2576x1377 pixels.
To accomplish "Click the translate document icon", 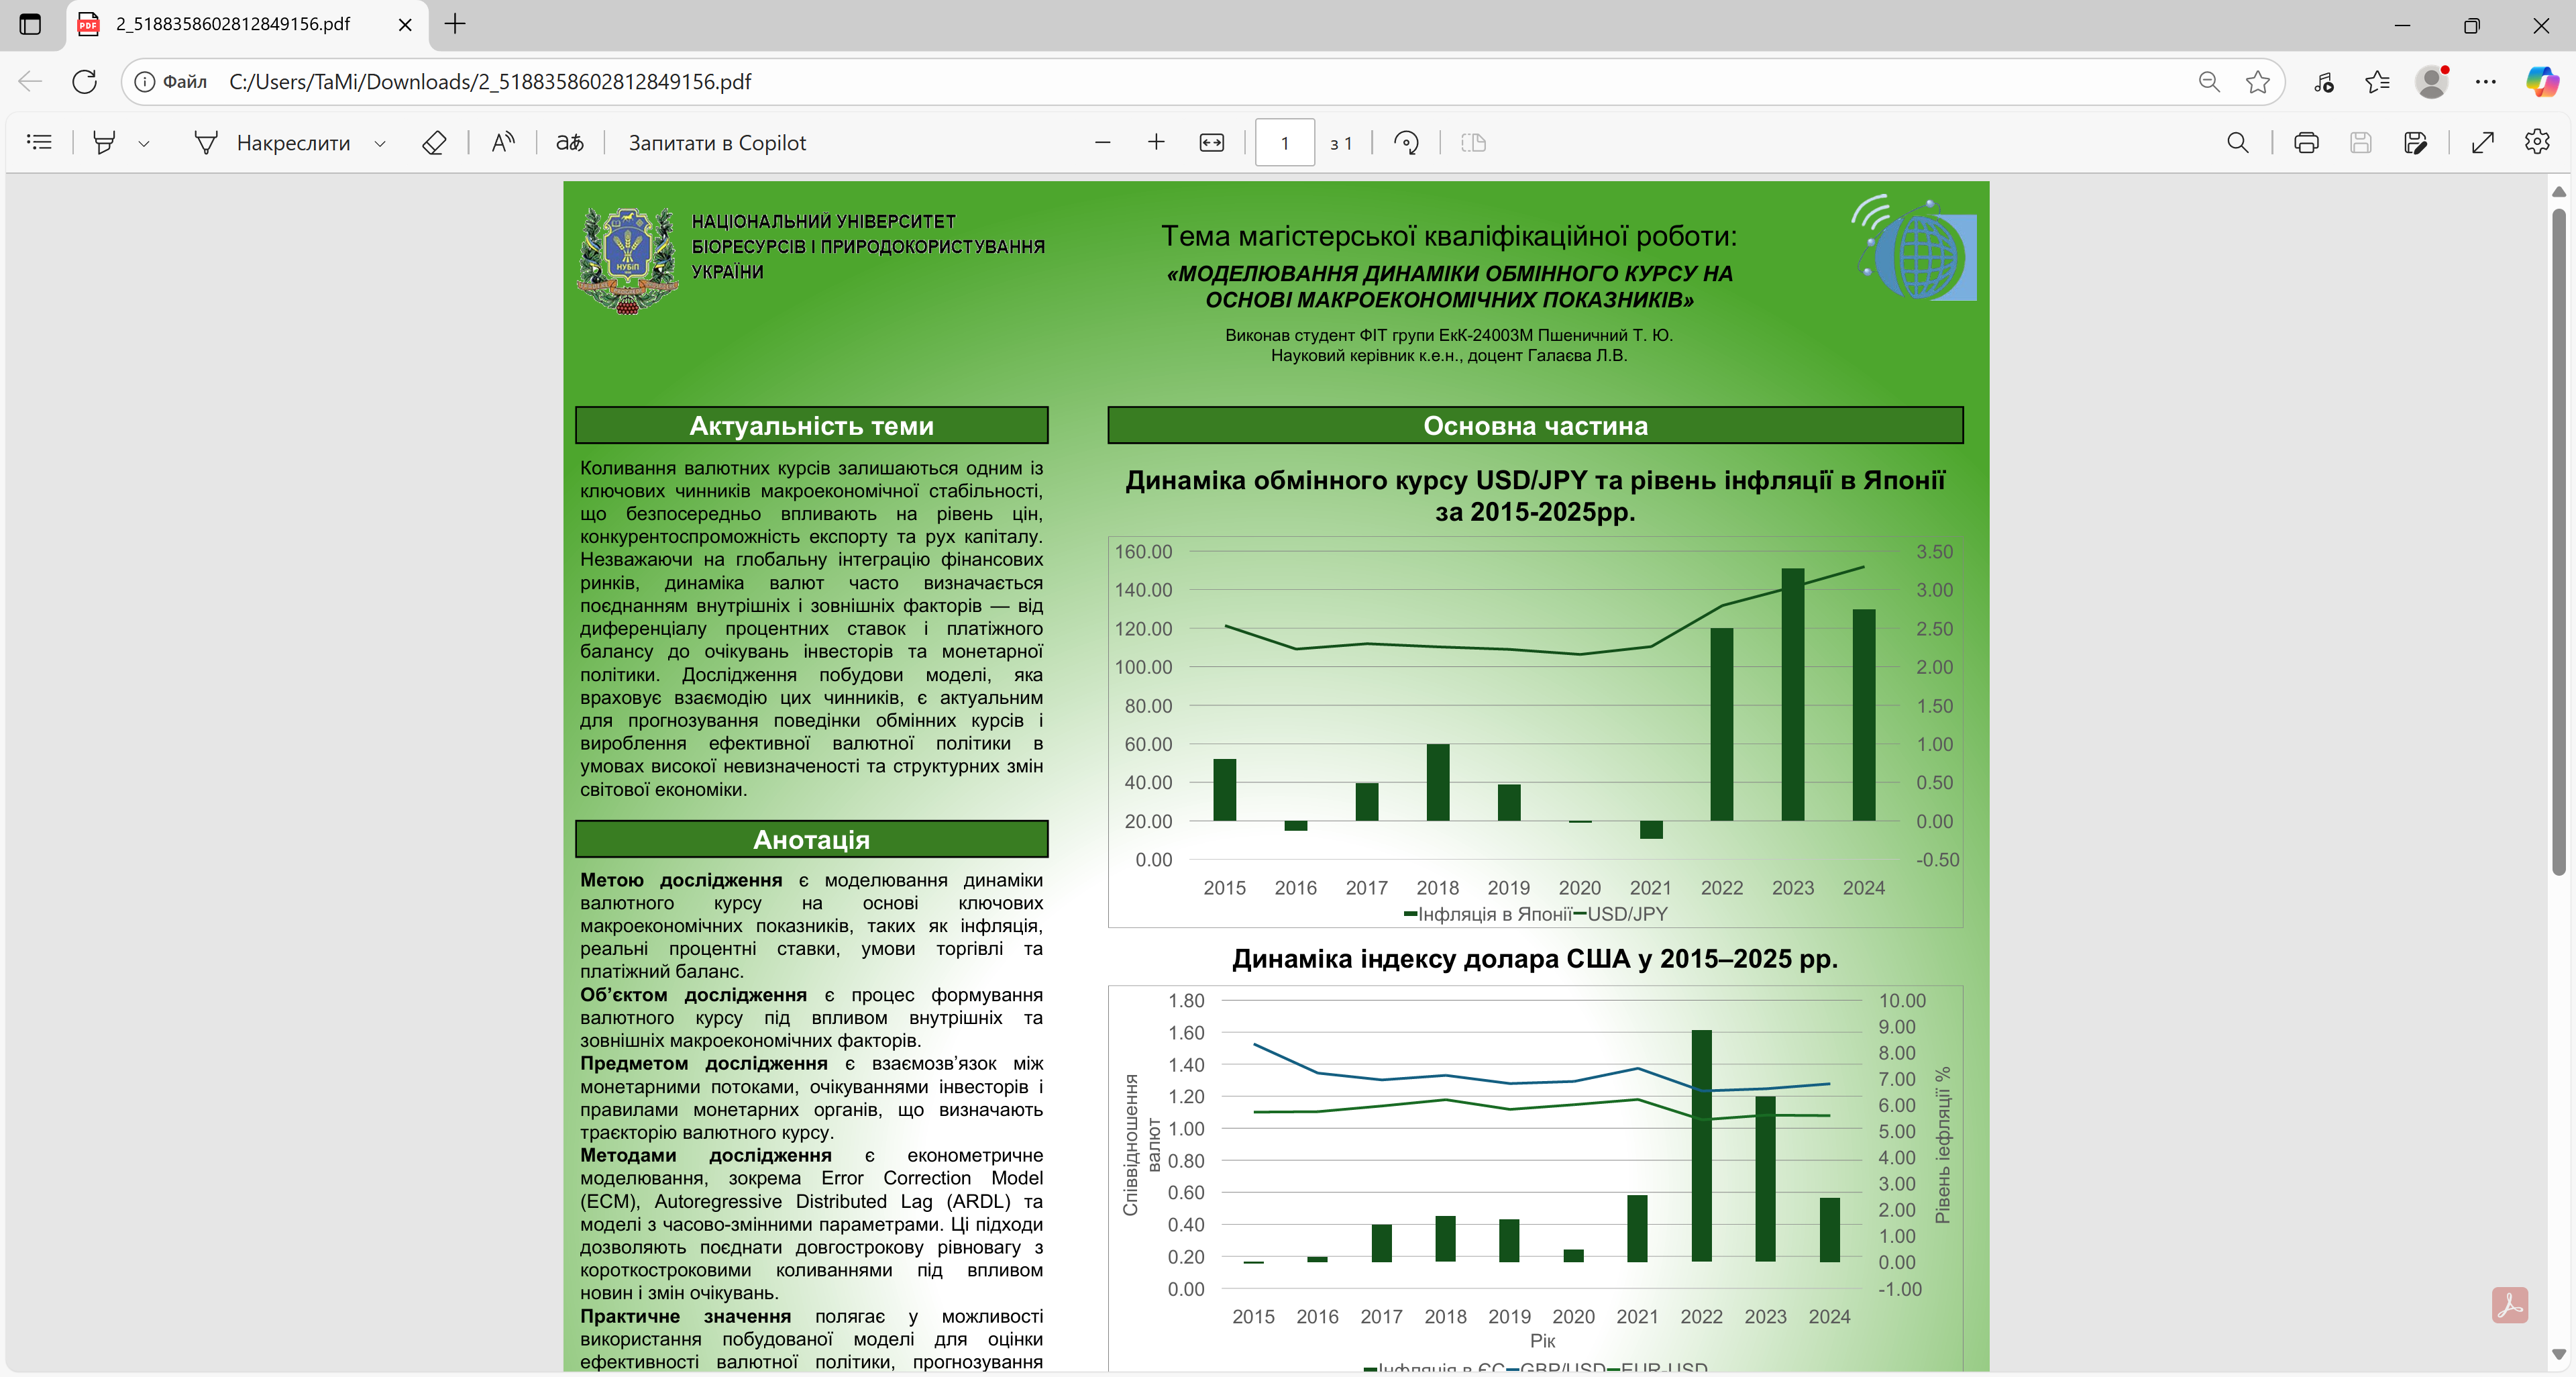I will [x=570, y=142].
